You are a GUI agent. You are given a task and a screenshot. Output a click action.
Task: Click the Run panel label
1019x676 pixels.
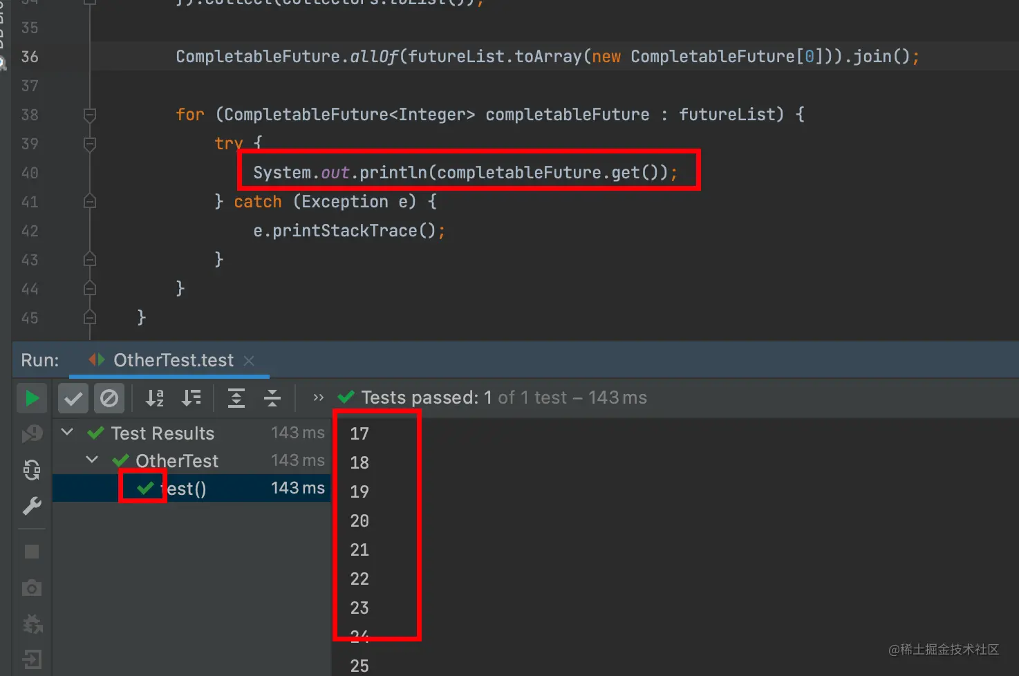click(40, 360)
